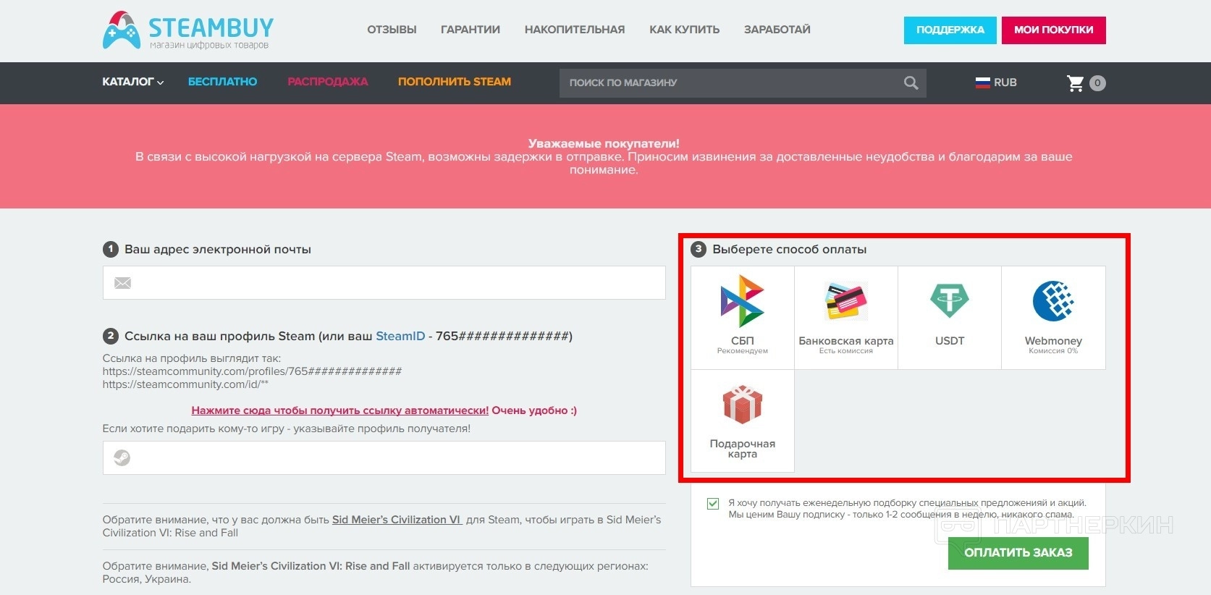Select the USDT Tether icon
The image size is (1211, 595).
click(x=949, y=300)
